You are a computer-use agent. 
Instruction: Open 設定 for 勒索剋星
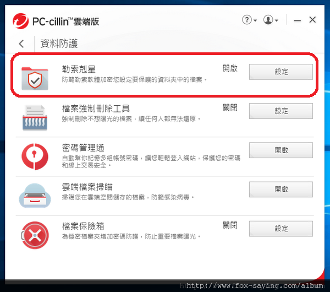281,72
